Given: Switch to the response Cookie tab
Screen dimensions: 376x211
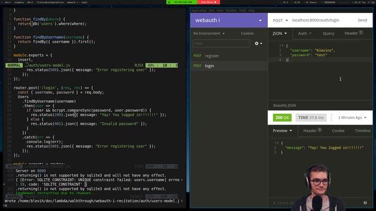Looking at the screenshot, I should 338,131.
